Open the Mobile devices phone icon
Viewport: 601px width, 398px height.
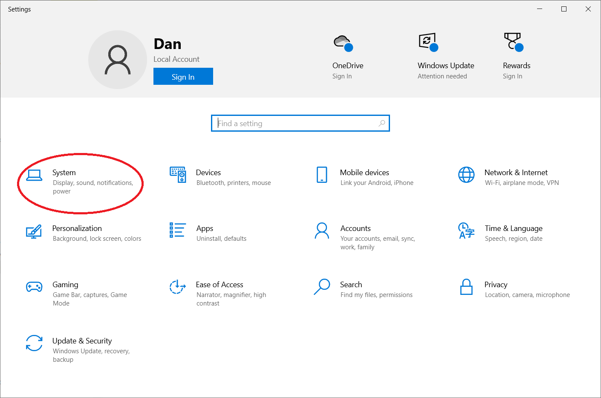pyautogui.click(x=322, y=175)
